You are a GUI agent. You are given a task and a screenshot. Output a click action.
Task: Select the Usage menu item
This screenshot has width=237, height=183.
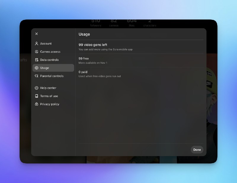[x=53, y=68]
